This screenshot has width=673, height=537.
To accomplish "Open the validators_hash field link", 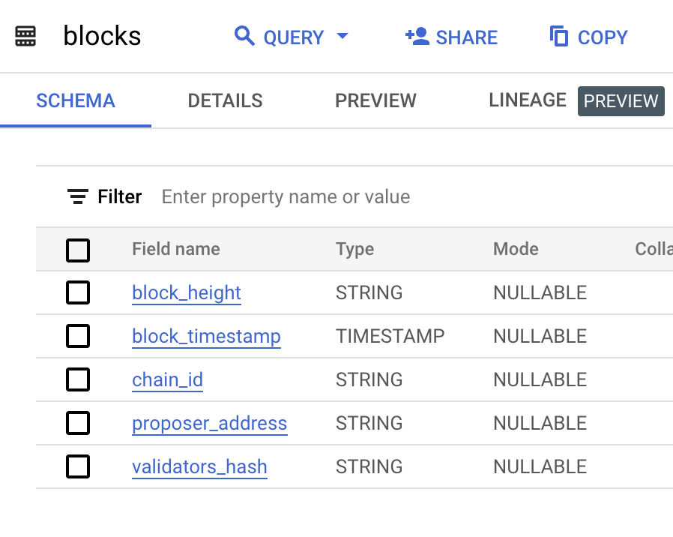I will coord(199,466).
